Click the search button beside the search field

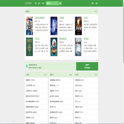pyautogui.click(x=60, y=3)
